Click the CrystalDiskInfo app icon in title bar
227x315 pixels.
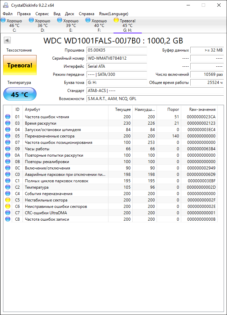6,5
